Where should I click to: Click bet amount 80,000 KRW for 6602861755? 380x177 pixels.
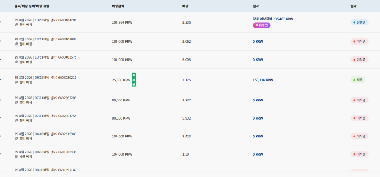pyautogui.click(x=121, y=118)
